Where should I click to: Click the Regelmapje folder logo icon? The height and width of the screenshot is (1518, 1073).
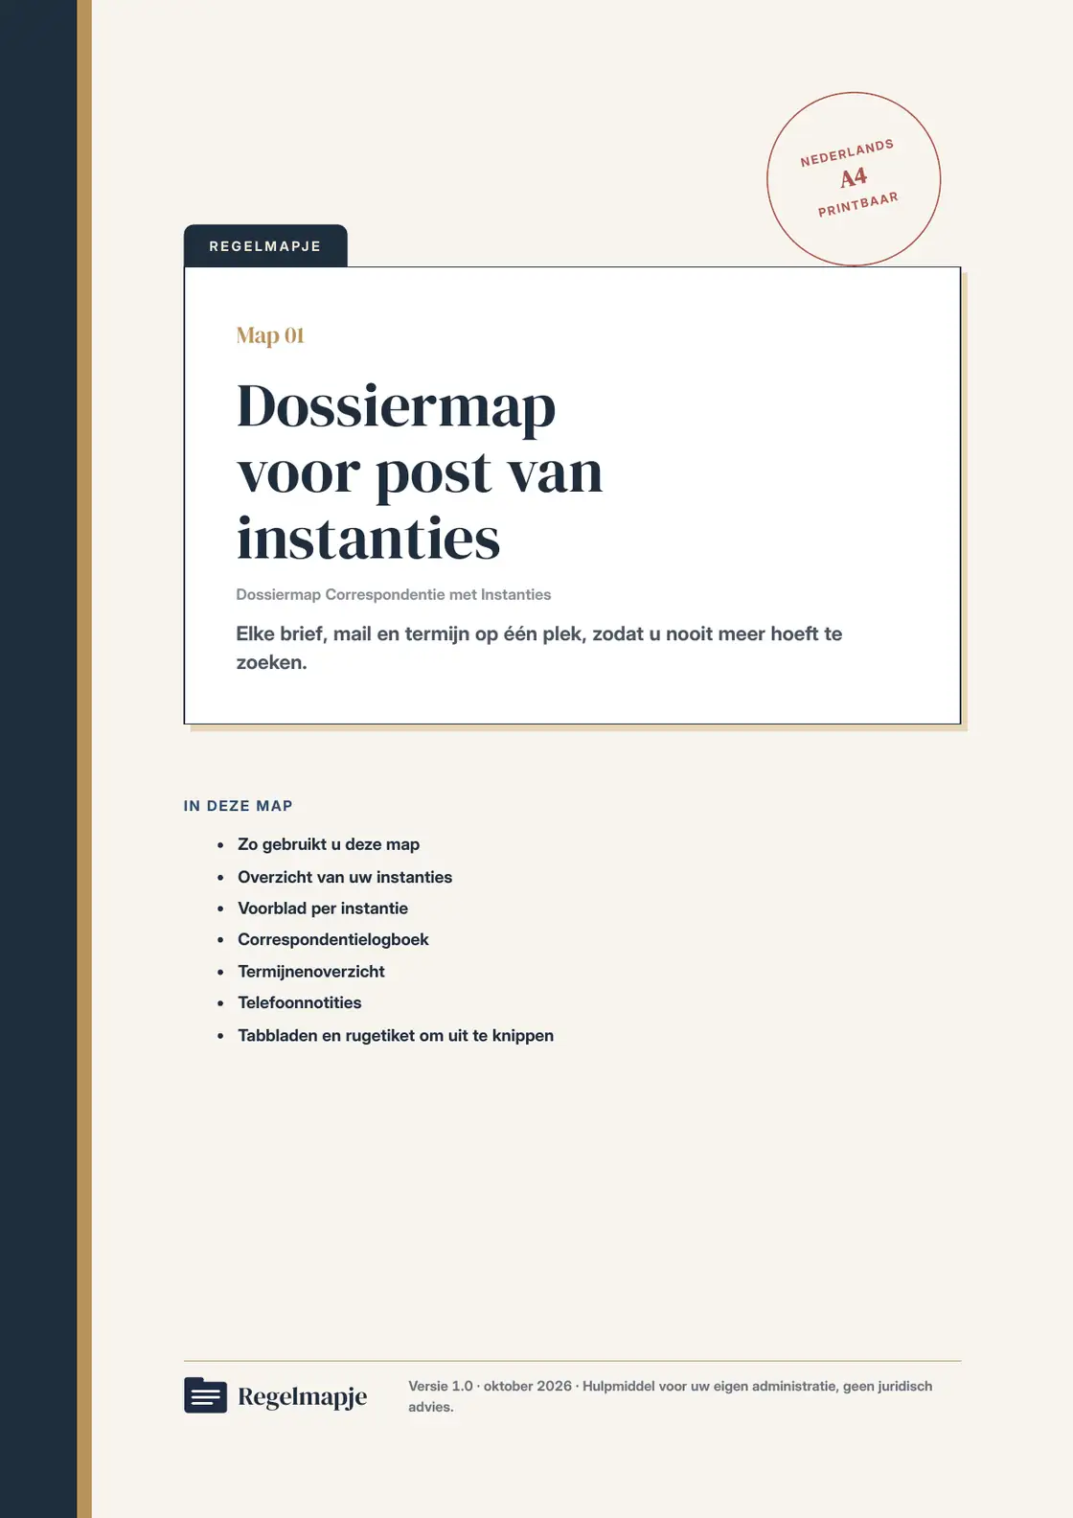tap(205, 1395)
